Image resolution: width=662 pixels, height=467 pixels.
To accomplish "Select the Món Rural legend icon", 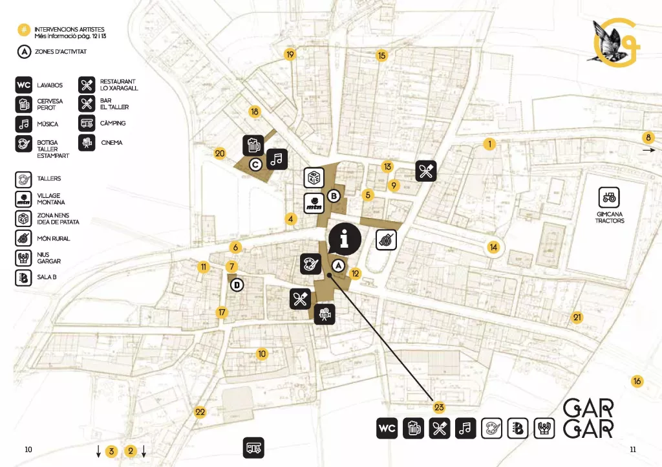I will pos(23,238).
